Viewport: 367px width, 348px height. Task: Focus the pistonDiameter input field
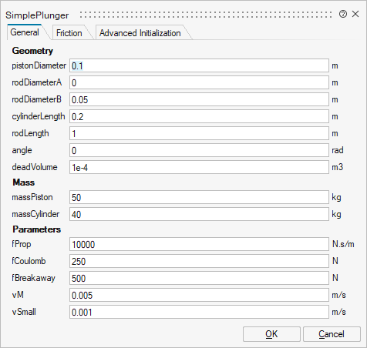click(199, 65)
